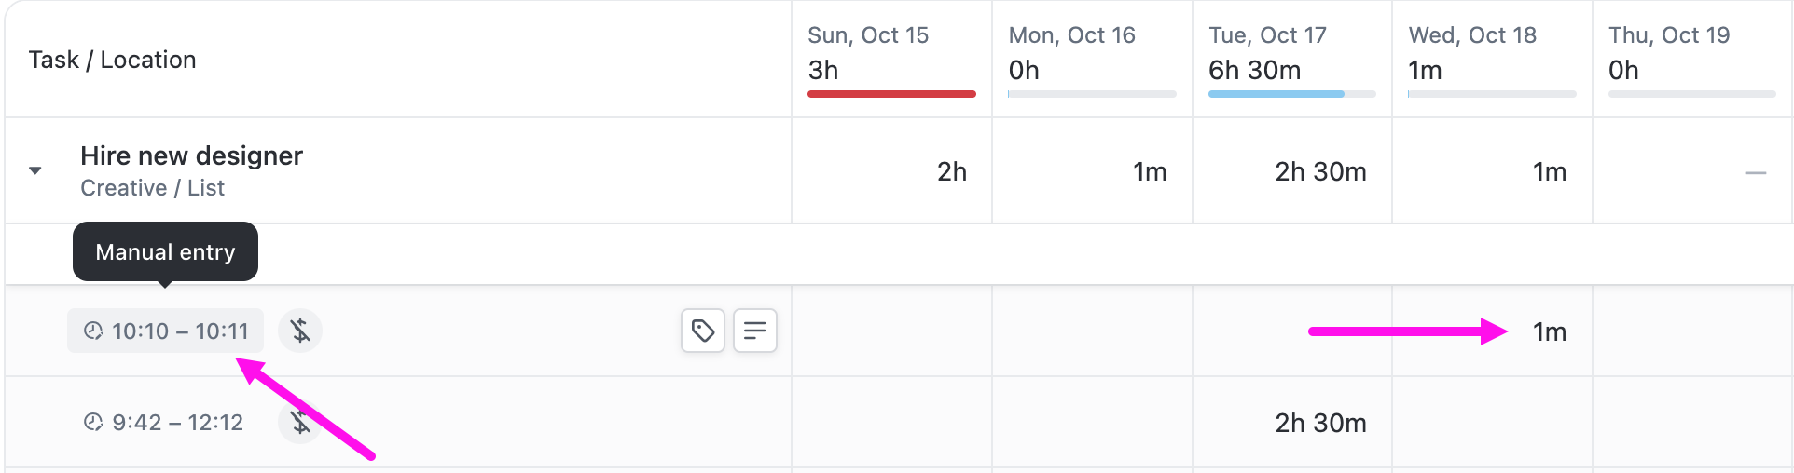Select the Sun, Oct 15 column header
This screenshot has width=1794, height=473.
coord(868,35)
